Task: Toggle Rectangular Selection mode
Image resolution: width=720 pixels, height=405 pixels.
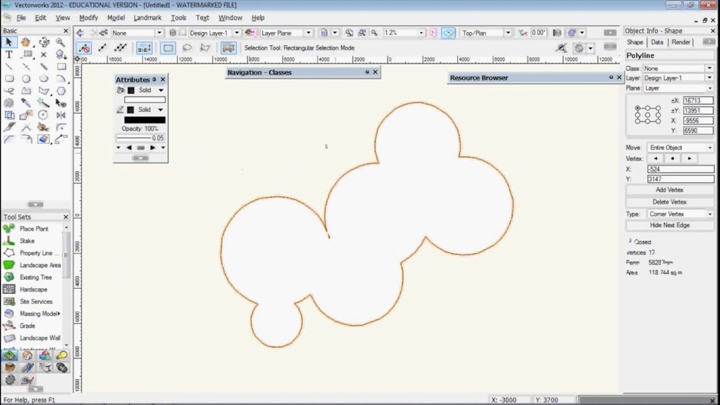Action: pos(168,48)
